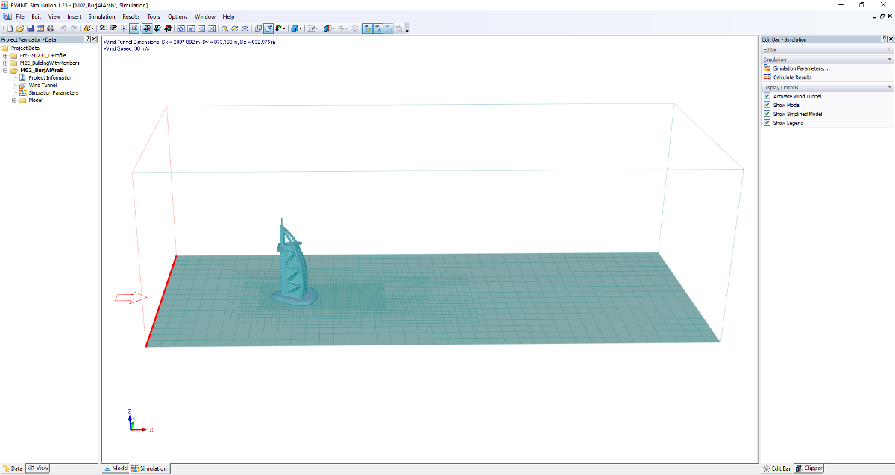895x475 pixels.
Task: Open the Window menu
Action: [204, 16]
